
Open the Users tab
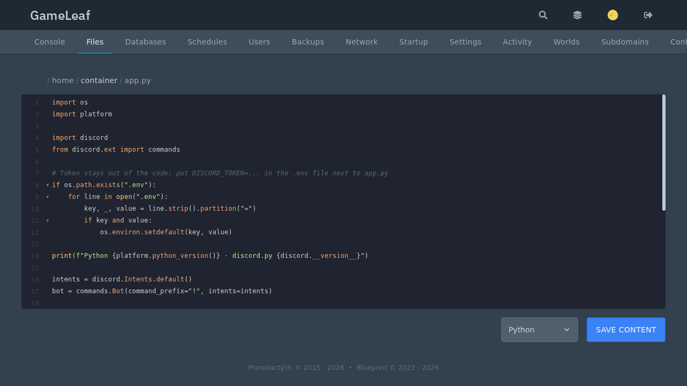click(x=259, y=42)
